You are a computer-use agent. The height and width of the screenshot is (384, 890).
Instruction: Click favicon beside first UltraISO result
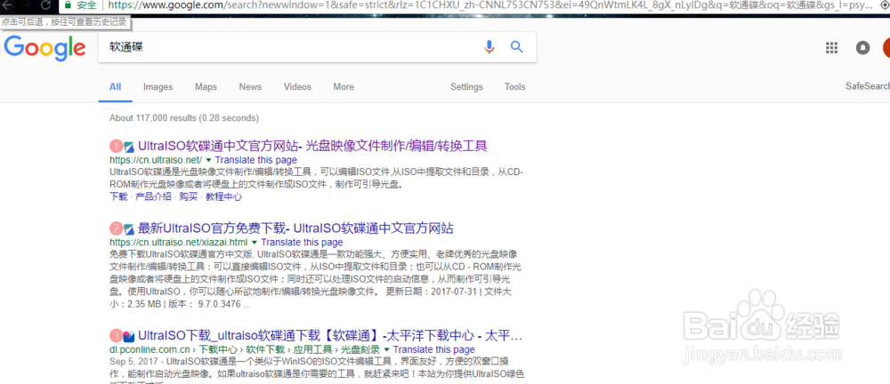[x=129, y=147]
